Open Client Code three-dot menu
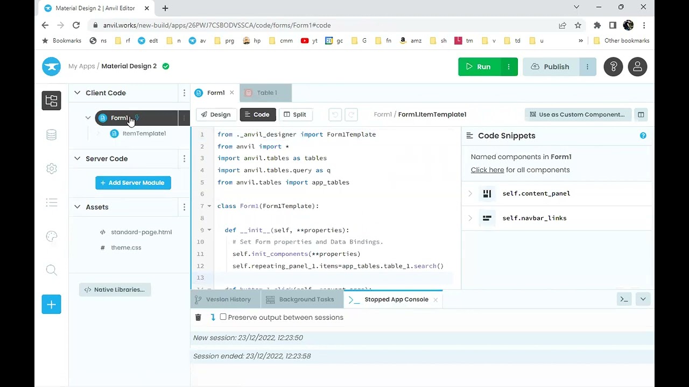689x387 pixels. pos(184,93)
